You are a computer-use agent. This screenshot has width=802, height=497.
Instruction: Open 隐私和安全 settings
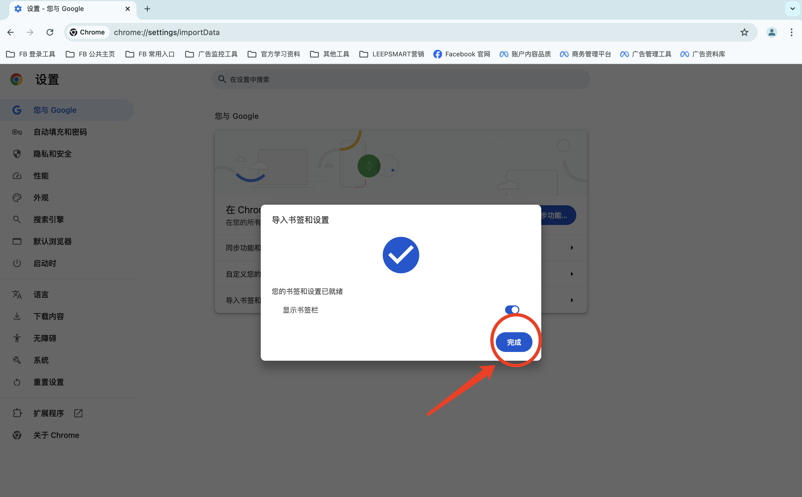[x=67, y=154]
